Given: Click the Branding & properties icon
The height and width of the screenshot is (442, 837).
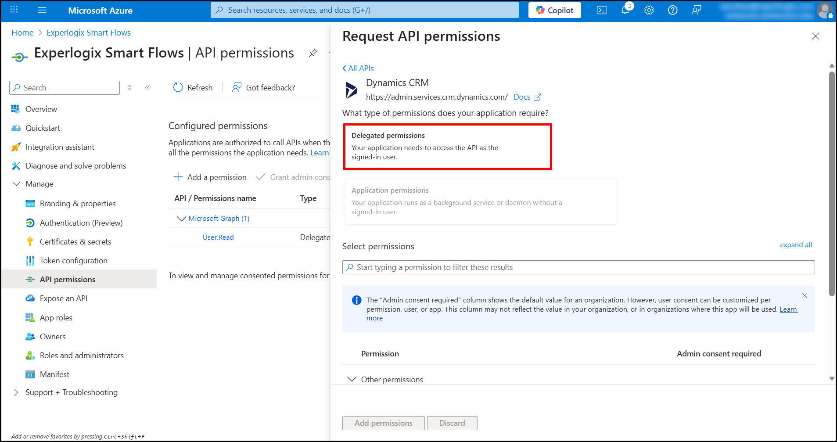Looking at the screenshot, I should (x=30, y=203).
